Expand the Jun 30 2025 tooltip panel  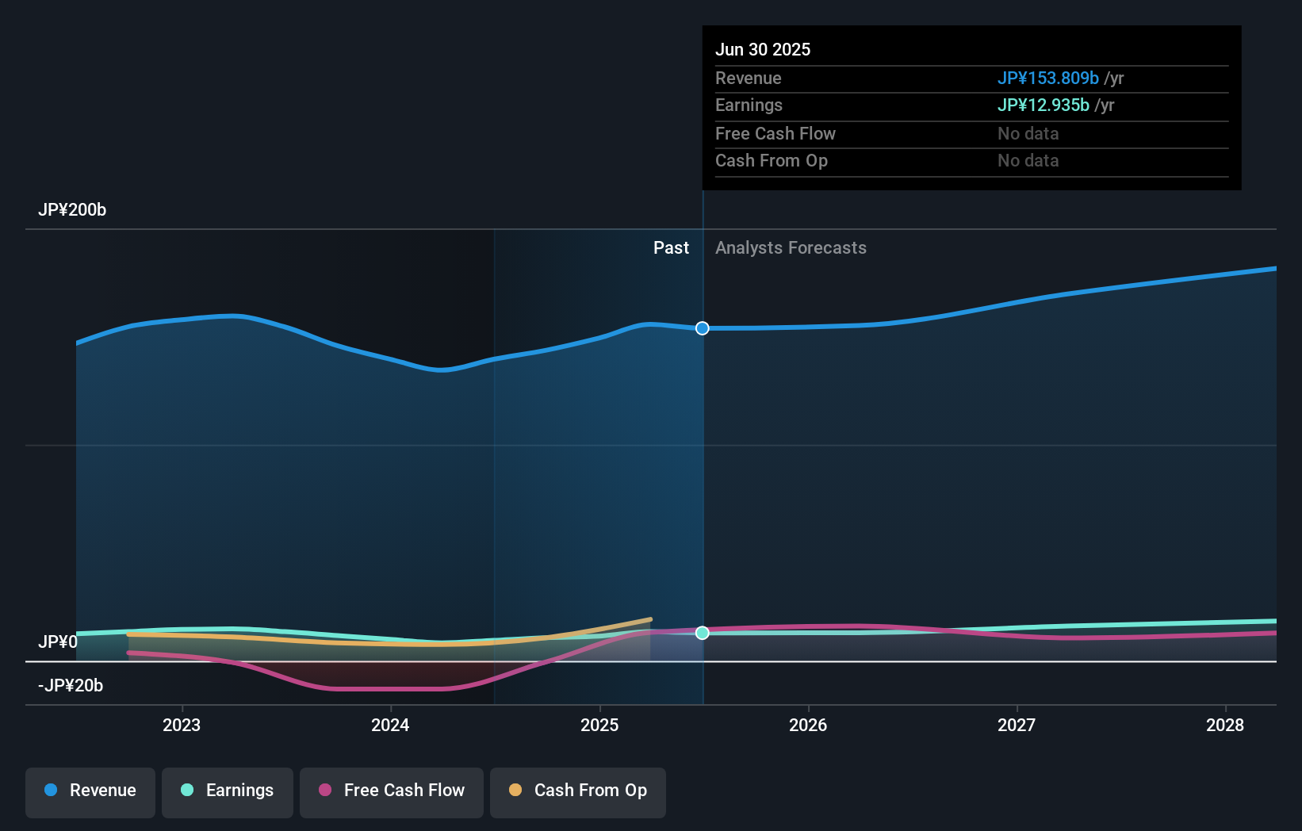(x=763, y=49)
